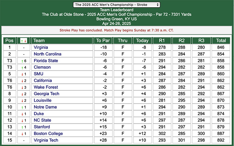The width and height of the screenshot is (234, 146).
Task: Click Clemson's green up arrow
Action: [x=22, y=68]
